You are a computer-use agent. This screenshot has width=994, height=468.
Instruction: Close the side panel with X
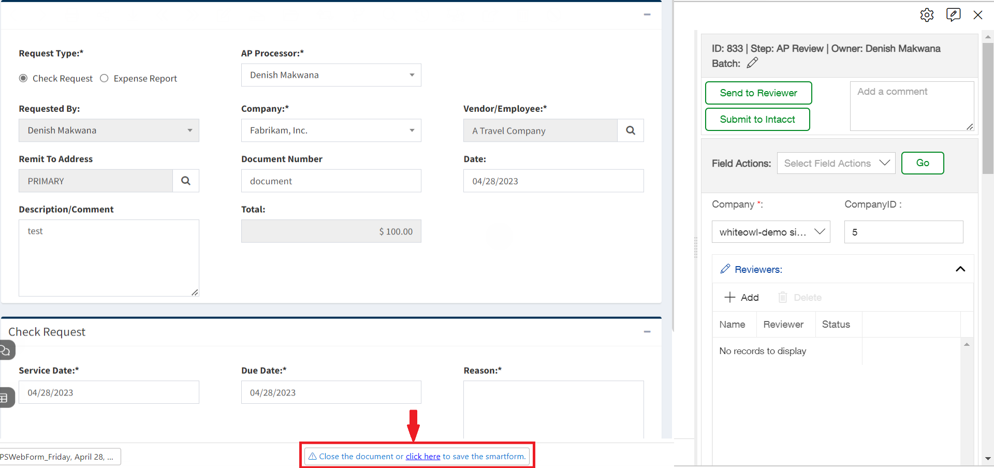[978, 15]
